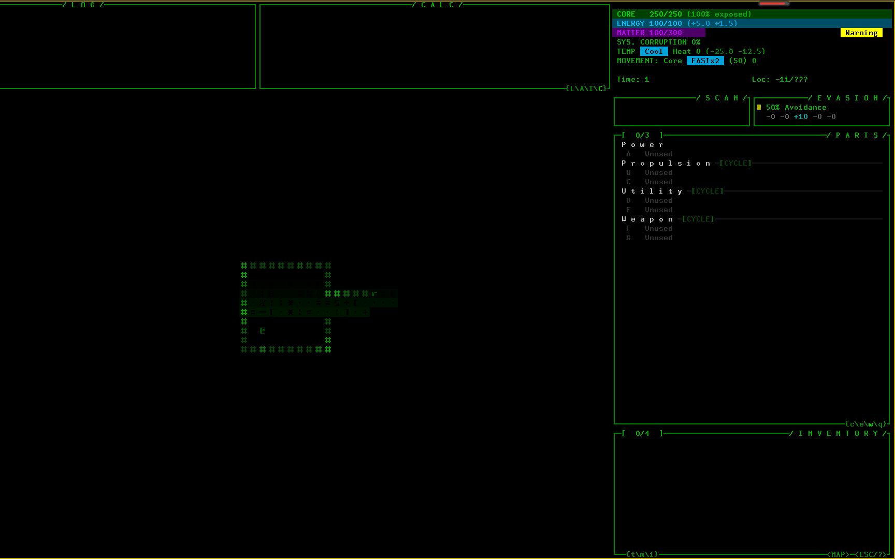This screenshot has height=559, width=895.
Task: Toggle the 'e' parts info mode
Action: (x=862, y=424)
